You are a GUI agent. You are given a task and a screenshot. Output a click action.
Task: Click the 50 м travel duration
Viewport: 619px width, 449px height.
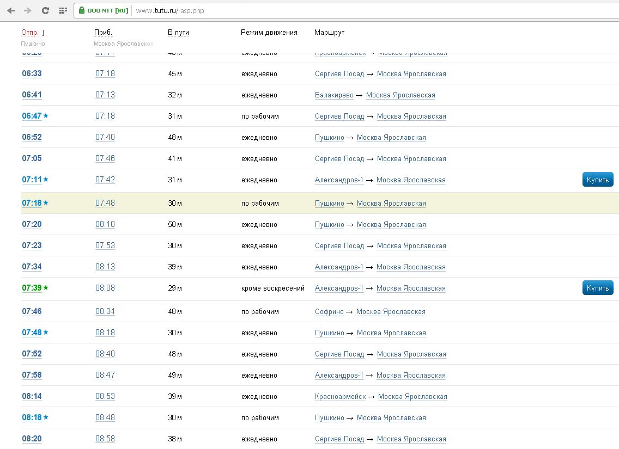click(x=175, y=225)
